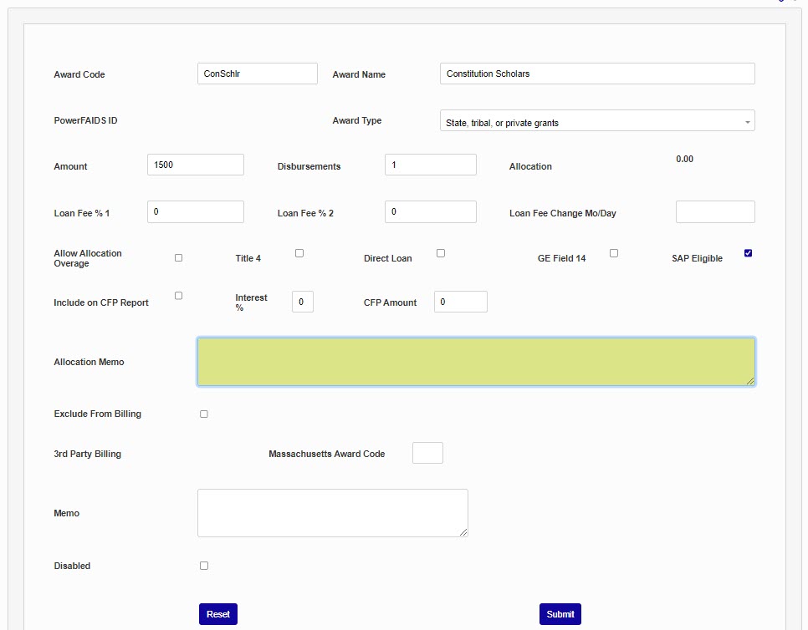Open the Award Type dropdown

point(596,121)
